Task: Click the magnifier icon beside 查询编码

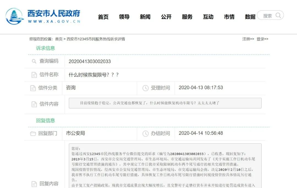Action: click(x=34, y=61)
